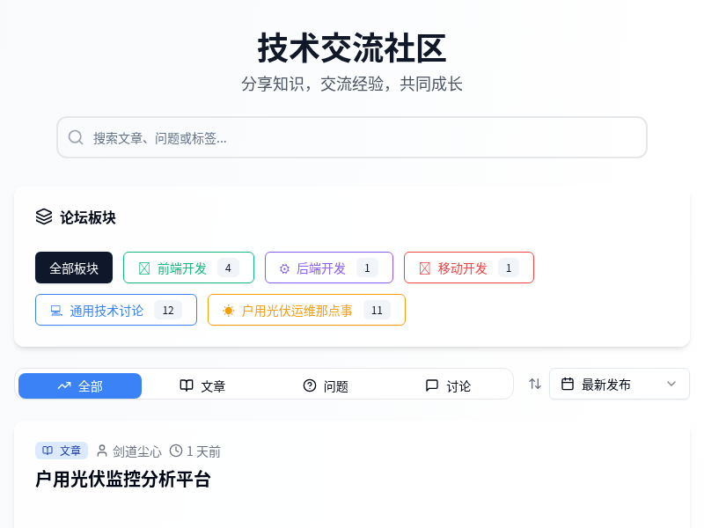Click the sort arrows icon beside the tabs

click(x=534, y=383)
